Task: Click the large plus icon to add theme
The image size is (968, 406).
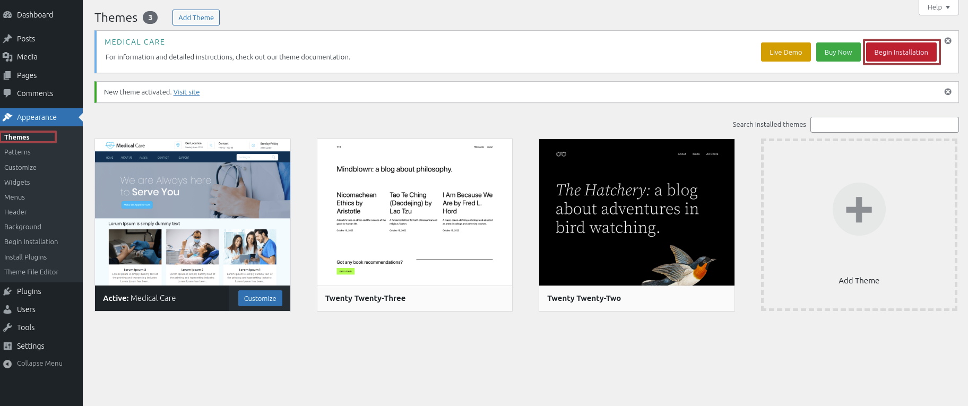Action: click(x=859, y=209)
